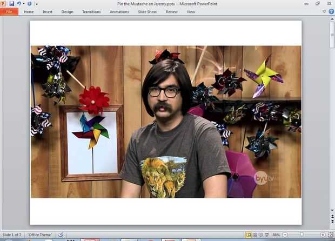The height and width of the screenshot is (241, 335).
Task: Click the scroll down arrow of vertical scrollbar
Action: click(x=332, y=210)
